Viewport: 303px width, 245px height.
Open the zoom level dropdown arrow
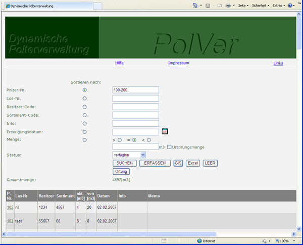pos(294,241)
